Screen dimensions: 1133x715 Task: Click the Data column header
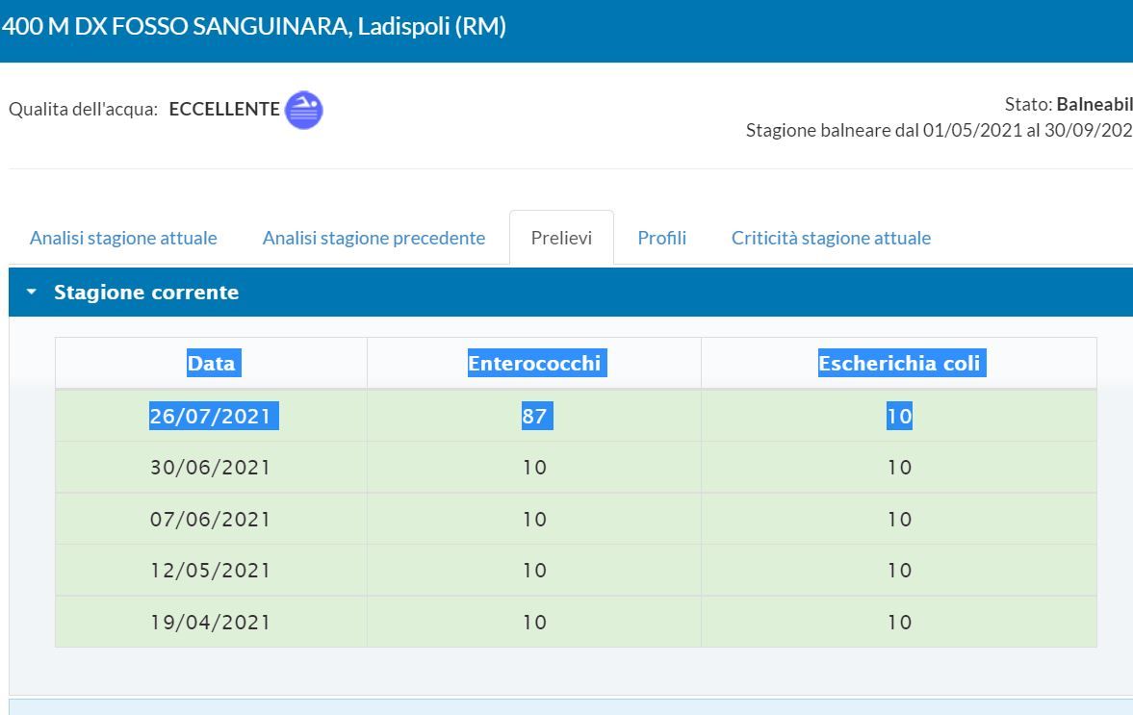click(x=212, y=364)
